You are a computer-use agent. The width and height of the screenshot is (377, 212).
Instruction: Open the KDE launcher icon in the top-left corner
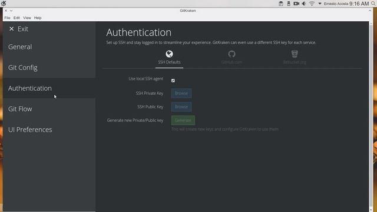4,4
